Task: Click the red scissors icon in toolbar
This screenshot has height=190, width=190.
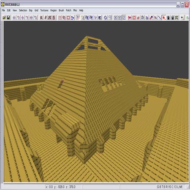Action: click(130, 18)
